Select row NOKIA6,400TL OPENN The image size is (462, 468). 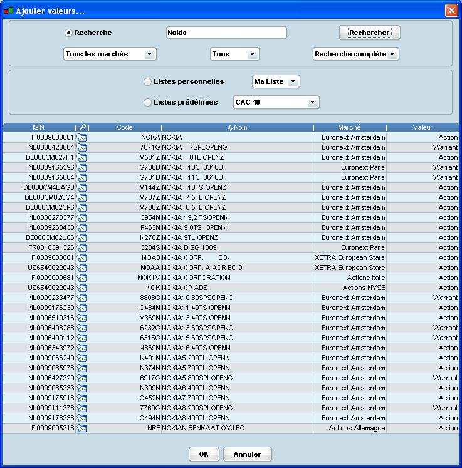[231, 388]
